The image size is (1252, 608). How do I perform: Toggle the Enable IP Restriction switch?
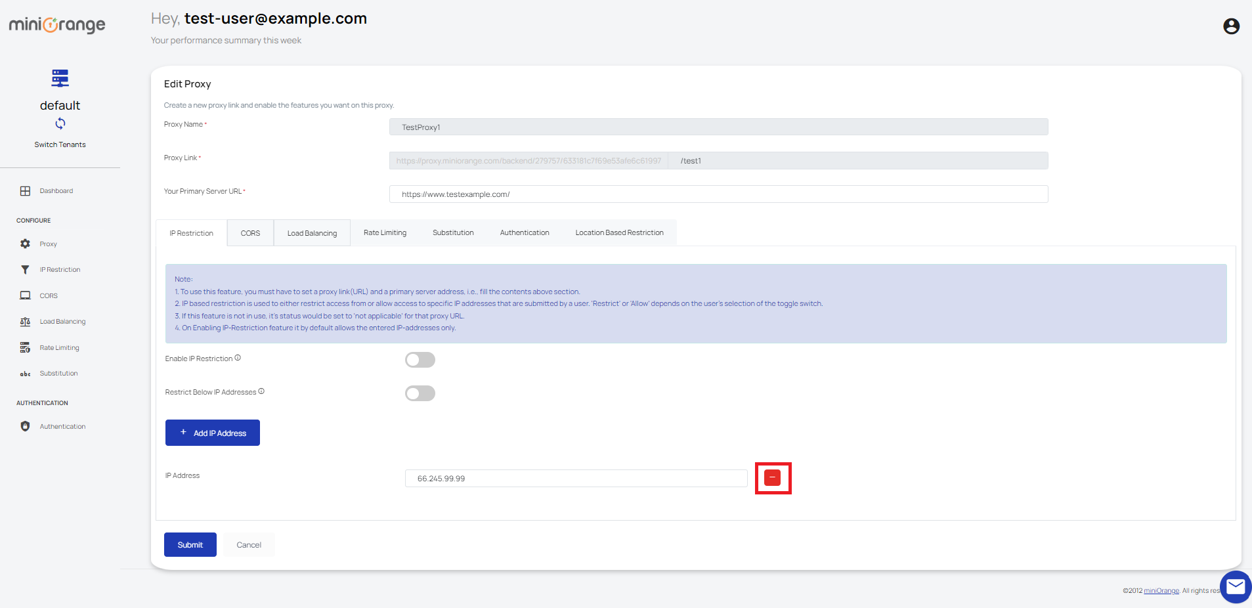tap(420, 360)
